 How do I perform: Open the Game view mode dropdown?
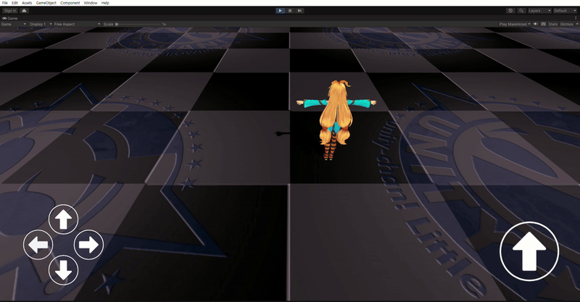coord(14,24)
